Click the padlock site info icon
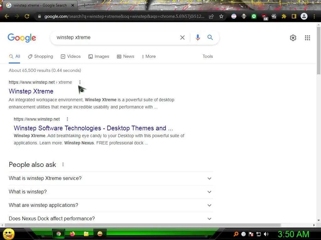The width and height of the screenshot is (321, 240). [x=39, y=16]
